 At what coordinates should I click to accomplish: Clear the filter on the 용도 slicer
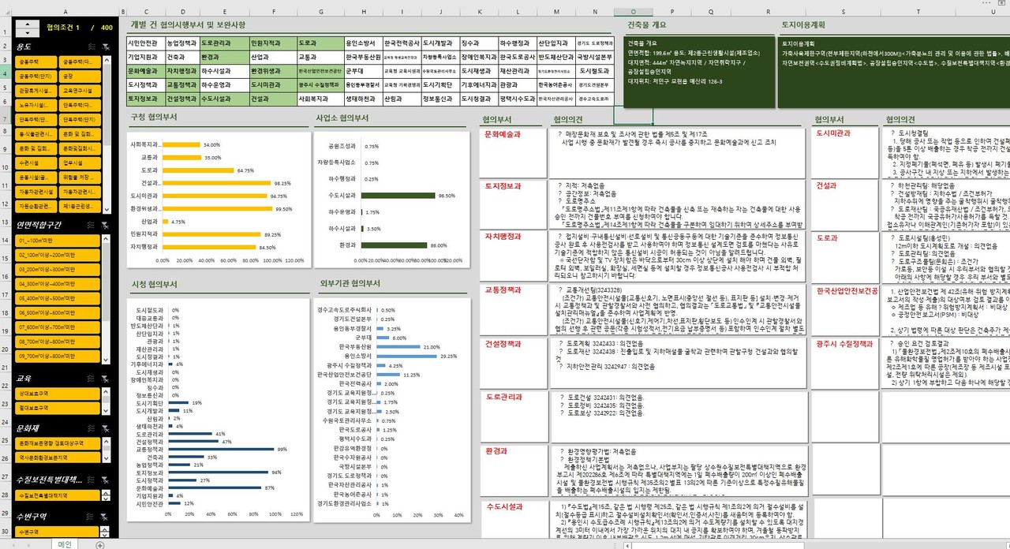point(106,47)
